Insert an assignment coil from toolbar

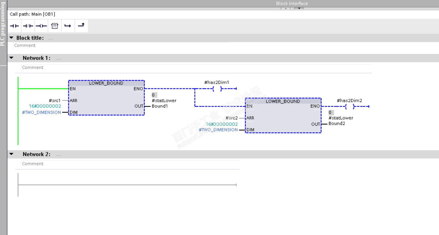coord(41,26)
